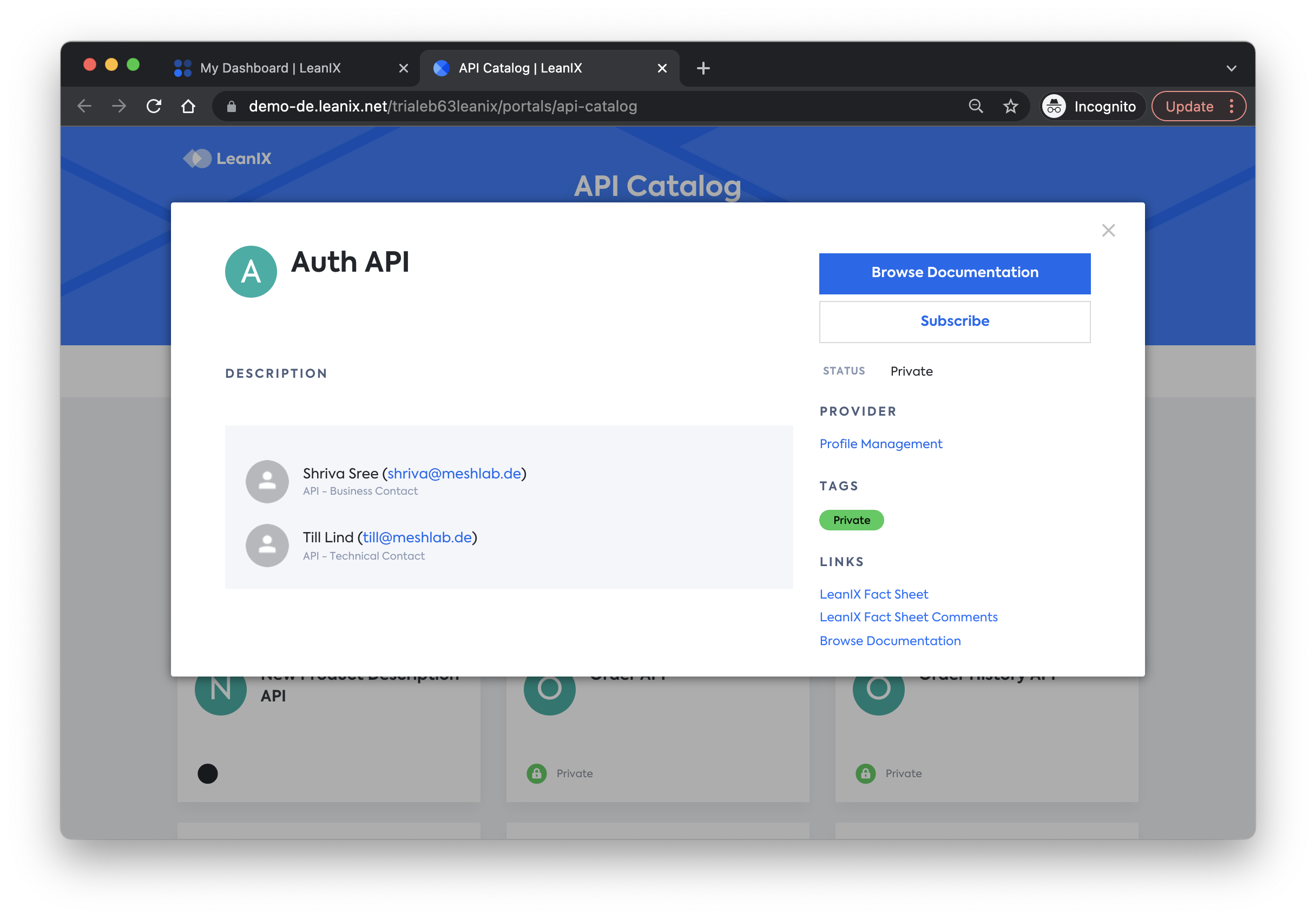
Task: Click the LeanIX logo in the header
Action: 227,158
